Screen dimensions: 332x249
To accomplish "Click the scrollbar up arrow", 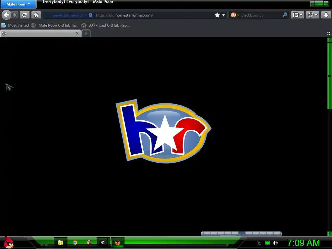I will click(329, 40).
